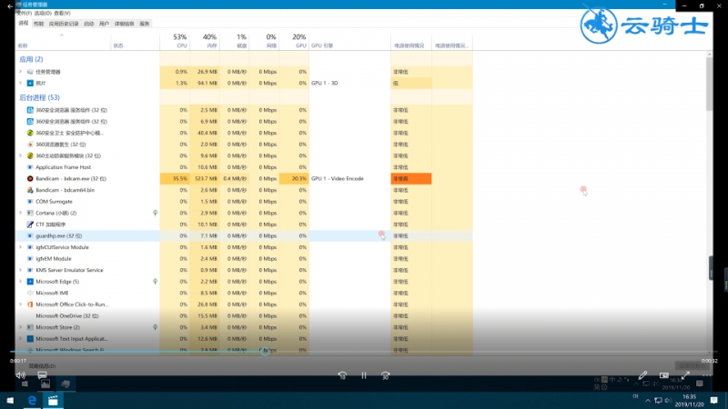Image resolution: width=728 pixels, height=409 pixels.
Task: Select the Application Frame Host row
Action: 244,167
